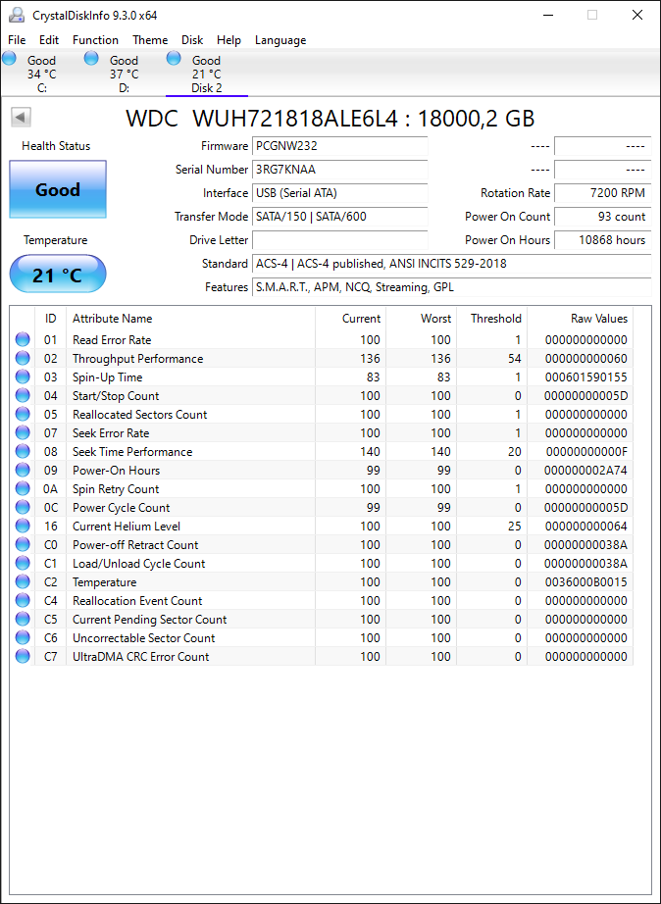Click the Features field
Viewport: 661px width, 904px height.
click(x=452, y=287)
